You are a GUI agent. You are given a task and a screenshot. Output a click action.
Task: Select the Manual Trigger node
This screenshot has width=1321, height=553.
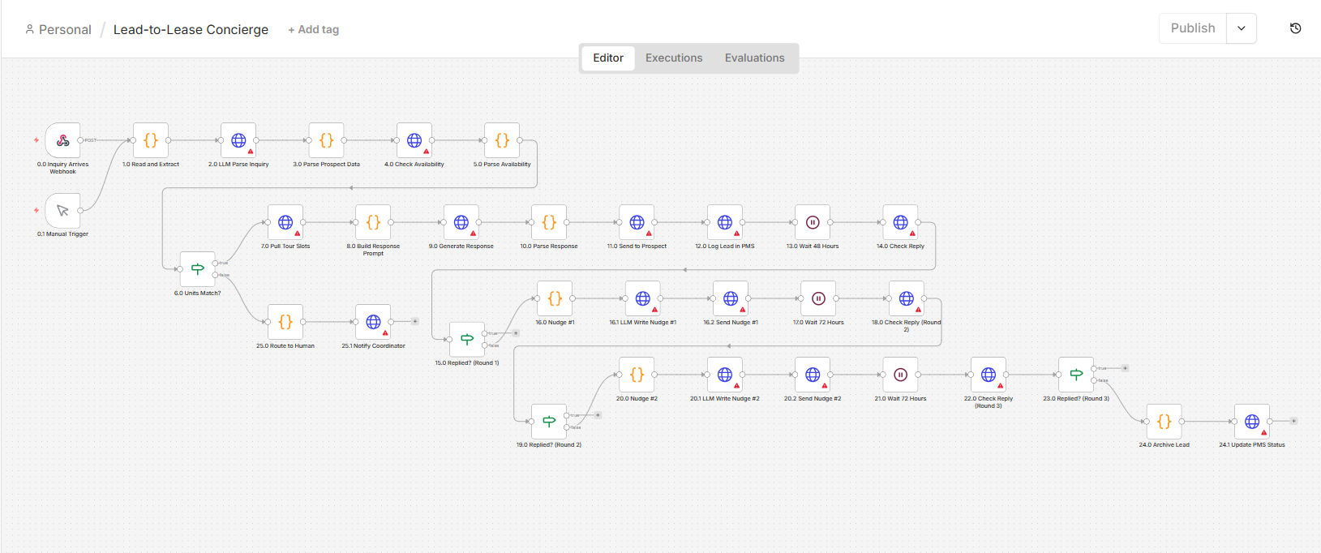click(x=62, y=211)
